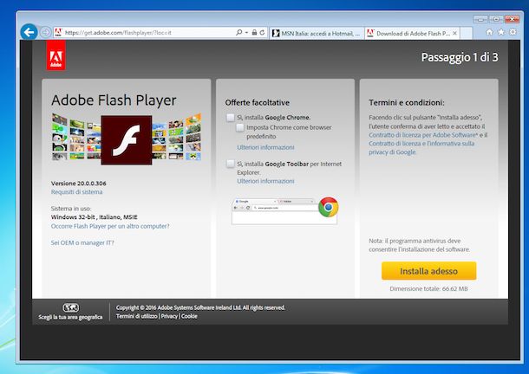This screenshot has height=374, width=529.
Task: Open a new blank tab
Action: tap(467, 34)
